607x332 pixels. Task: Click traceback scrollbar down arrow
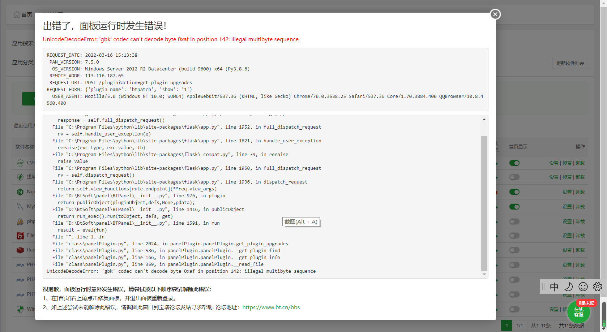pos(484,275)
